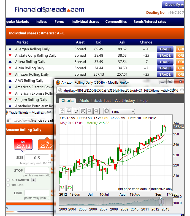The image size is (190, 216).
Task: Click right handle of chart range navigator
Action: click(162, 201)
